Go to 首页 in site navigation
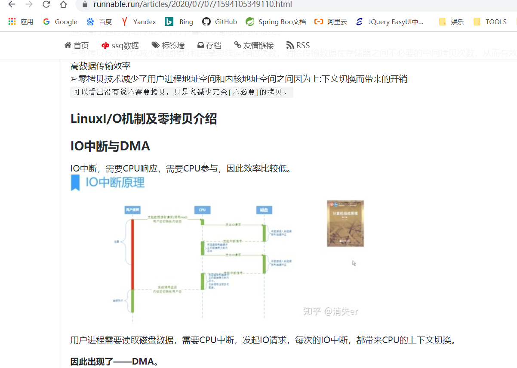Viewport: 517px width, 368px height. click(77, 45)
